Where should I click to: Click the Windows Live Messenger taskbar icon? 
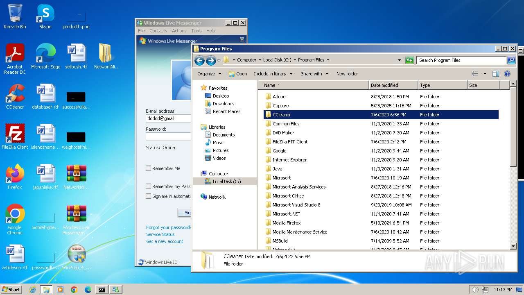pyautogui.click(x=116, y=290)
